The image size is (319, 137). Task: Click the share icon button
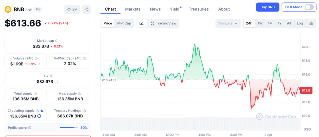click(x=87, y=9)
